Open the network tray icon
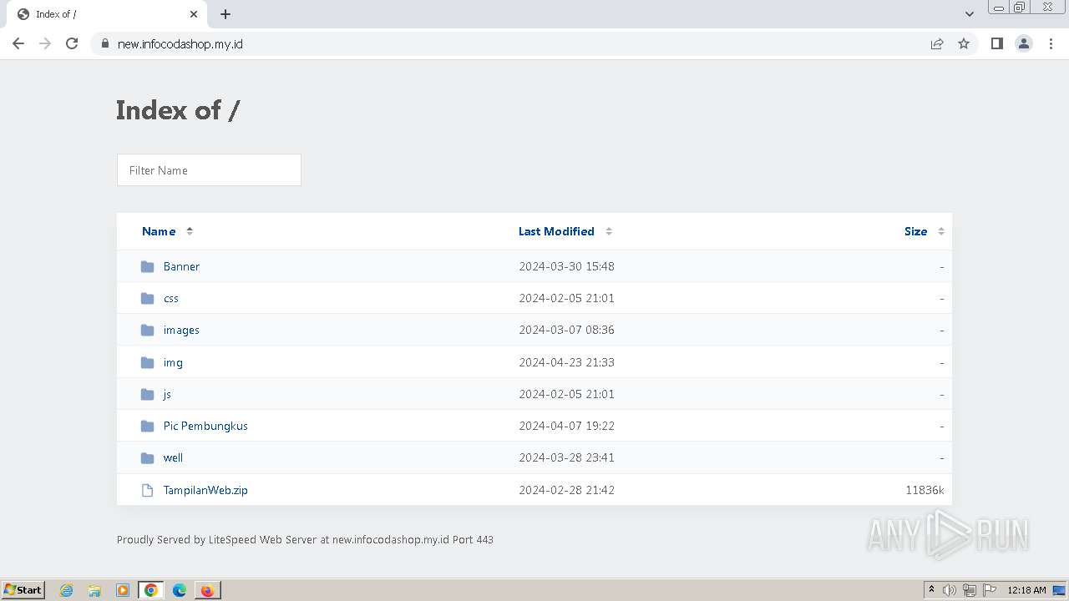Viewport: 1069px width, 601px height. [x=970, y=590]
